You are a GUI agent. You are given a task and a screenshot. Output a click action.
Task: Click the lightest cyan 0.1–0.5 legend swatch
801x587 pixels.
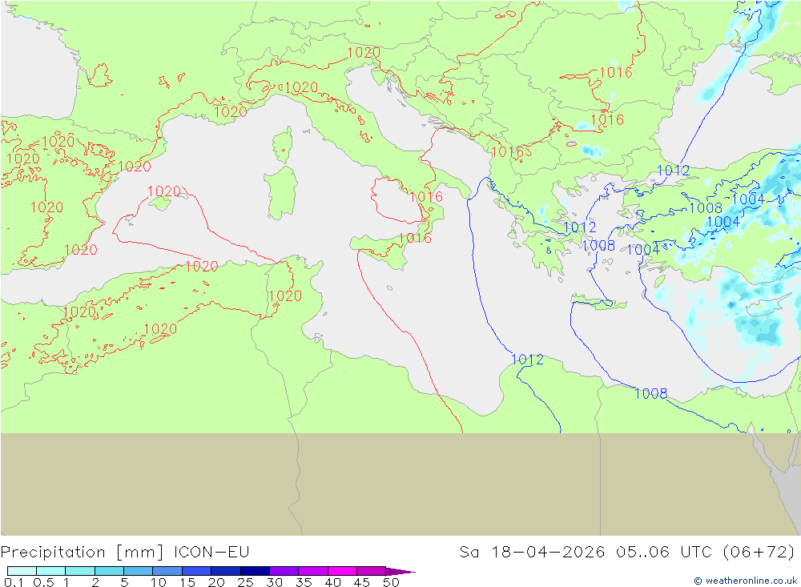click(x=22, y=571)
